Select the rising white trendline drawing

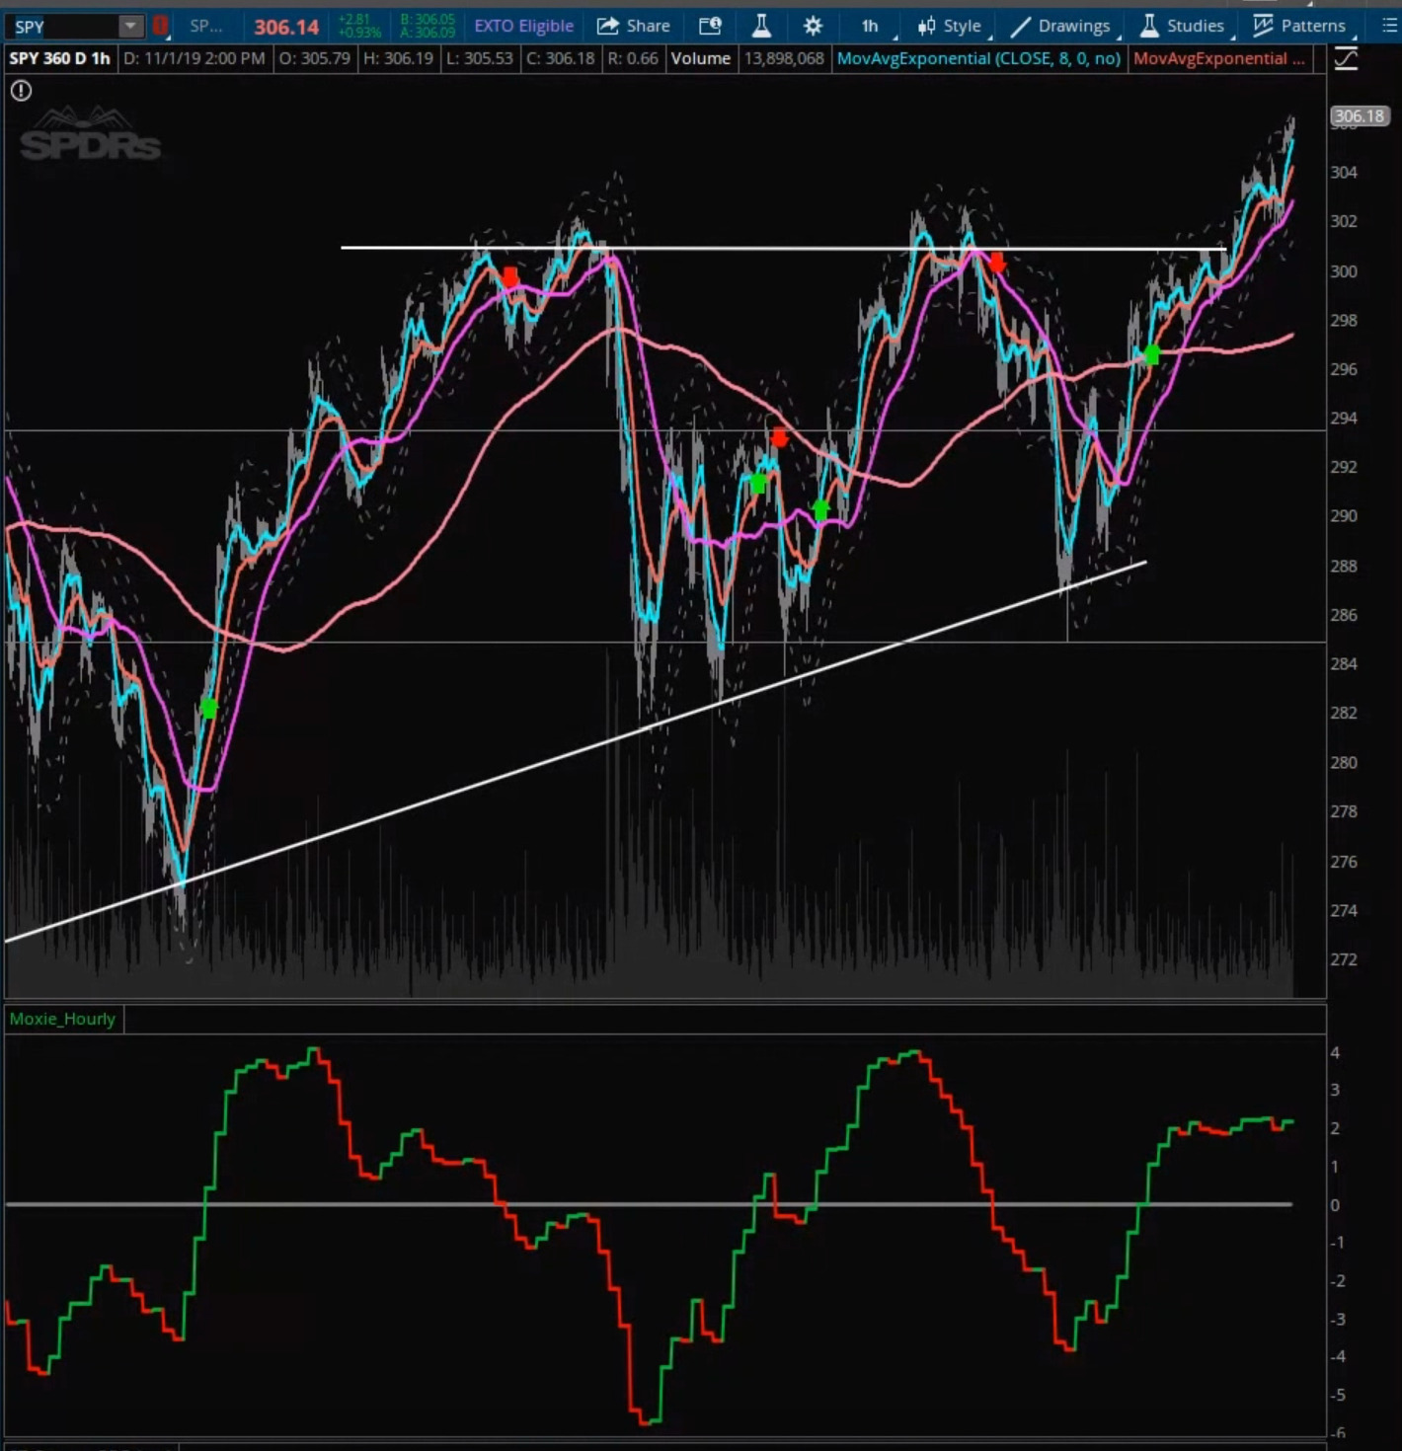[x=576, y=752]
